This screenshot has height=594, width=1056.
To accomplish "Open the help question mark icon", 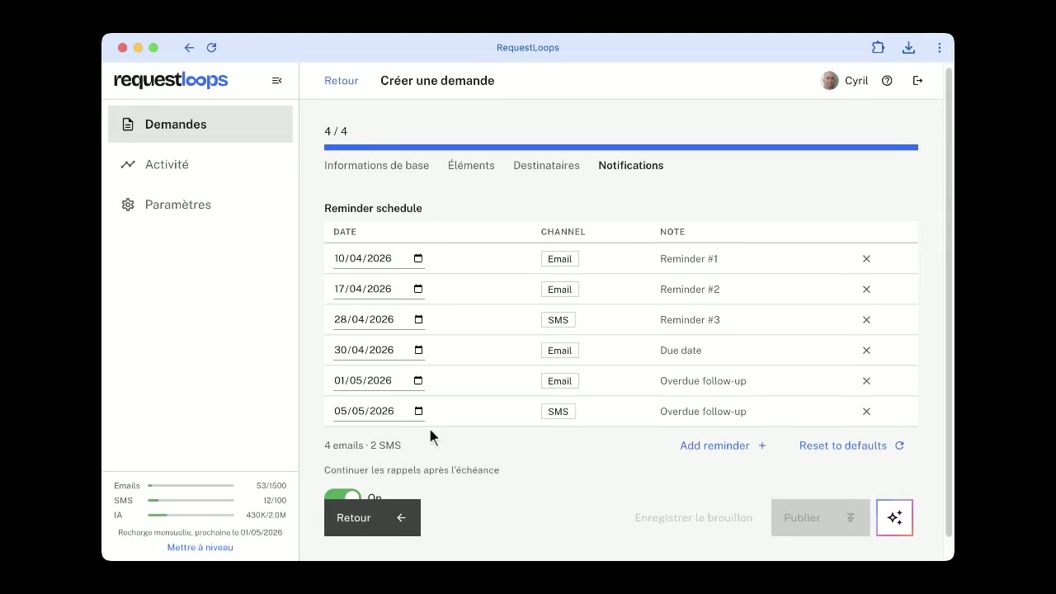I will coord(887,81).
